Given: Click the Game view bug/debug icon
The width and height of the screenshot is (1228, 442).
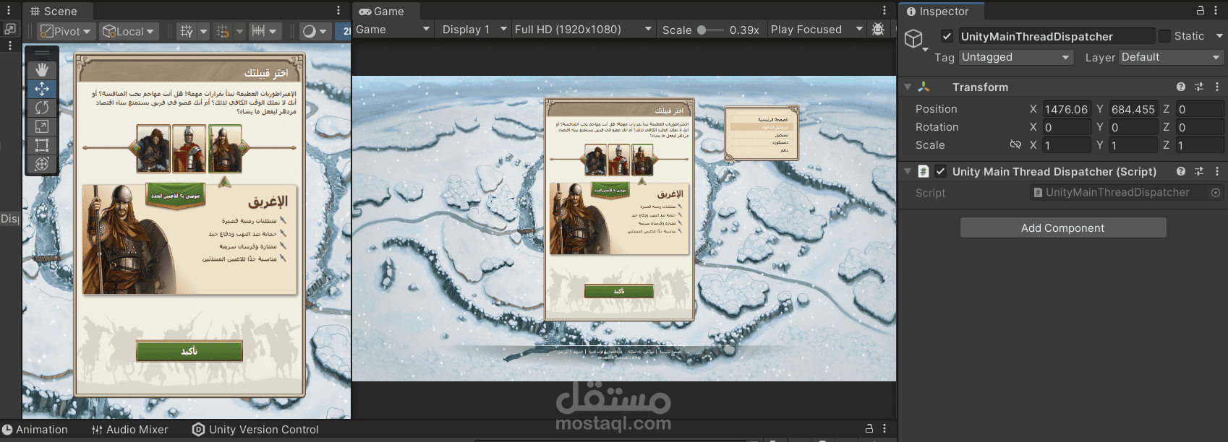Looking at the screenshot, I should (x=878, y=30).
